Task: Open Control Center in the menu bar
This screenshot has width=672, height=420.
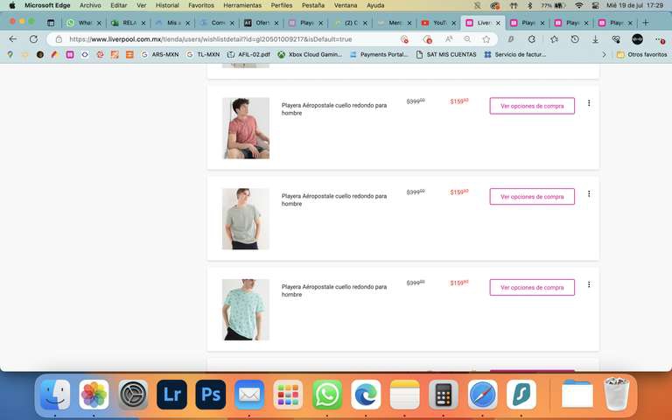Action: tap(595, 5)
